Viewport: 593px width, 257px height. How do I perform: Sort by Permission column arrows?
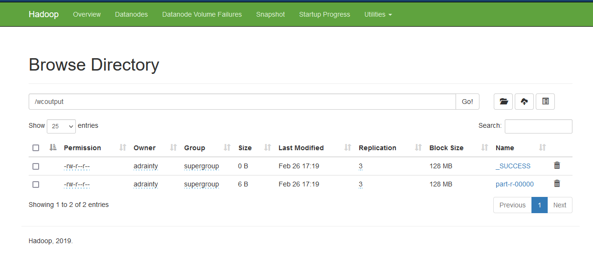coord(123,148)
